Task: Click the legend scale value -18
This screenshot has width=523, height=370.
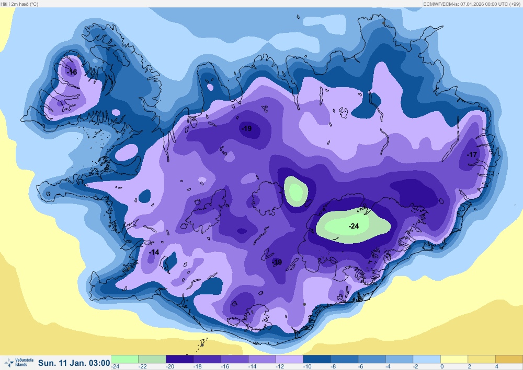Action: tap(197, 366)
